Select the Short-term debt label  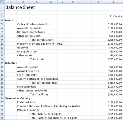tap(27, 75)
